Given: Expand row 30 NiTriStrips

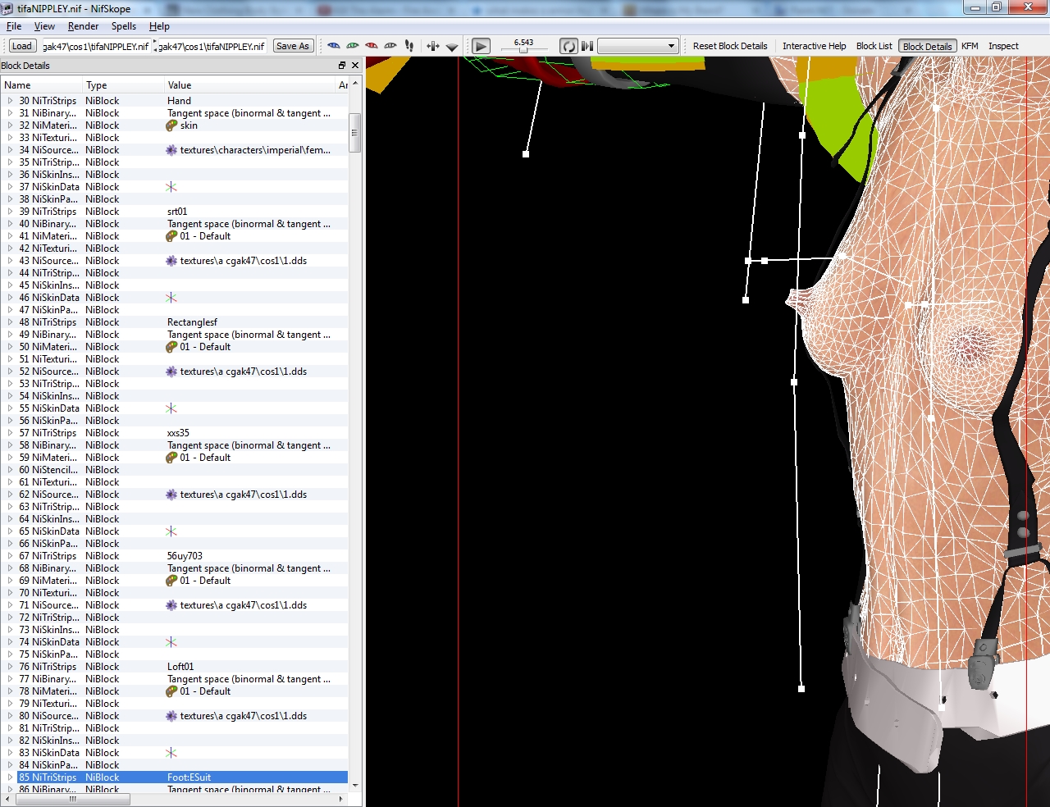Looking at the screenshot, I should pos(10,101).
